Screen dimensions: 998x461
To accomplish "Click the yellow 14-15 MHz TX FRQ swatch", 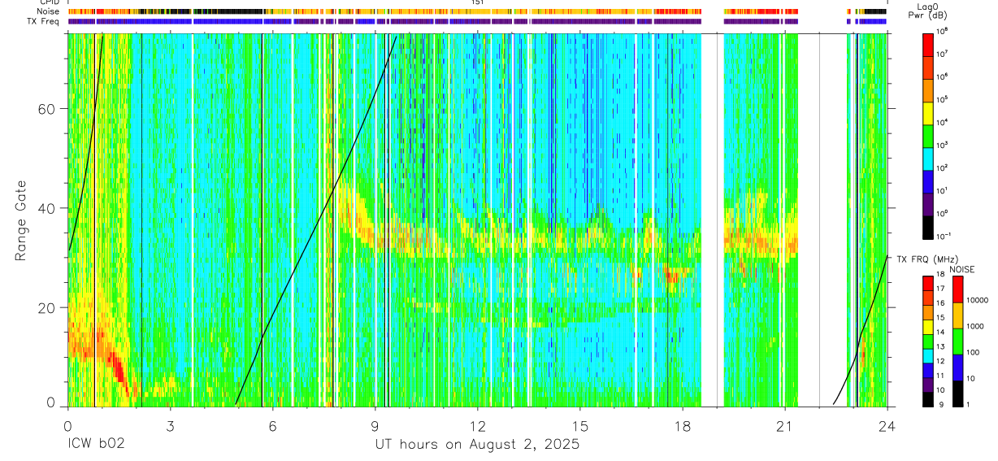I will pyautogui.click(x=928, y=326).
